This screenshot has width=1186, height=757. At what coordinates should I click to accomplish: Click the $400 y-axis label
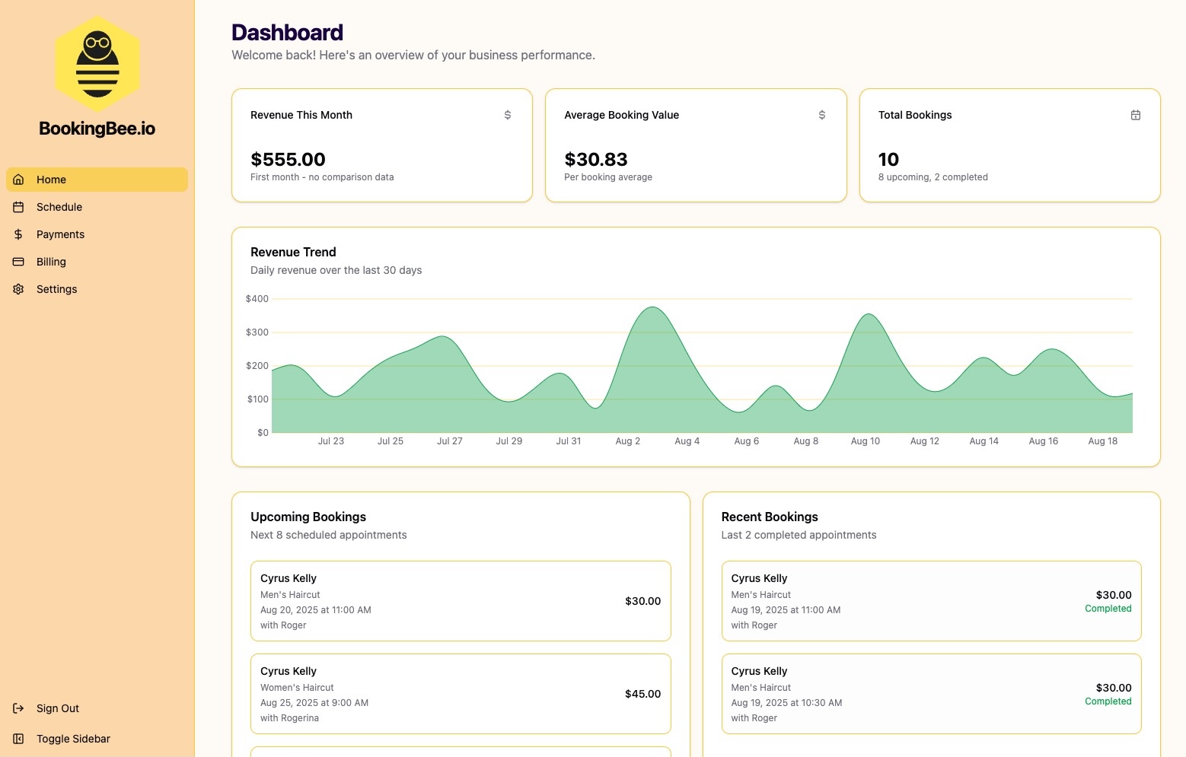[257, 299]
